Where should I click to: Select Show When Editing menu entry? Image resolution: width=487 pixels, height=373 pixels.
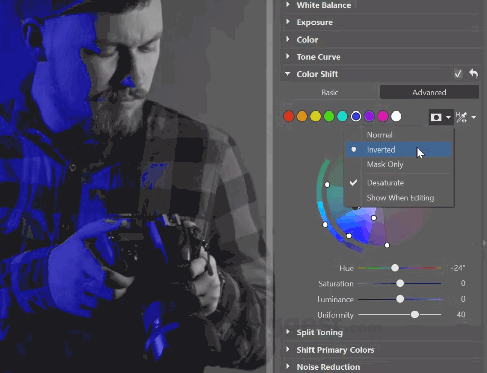(x=400, y=198)
